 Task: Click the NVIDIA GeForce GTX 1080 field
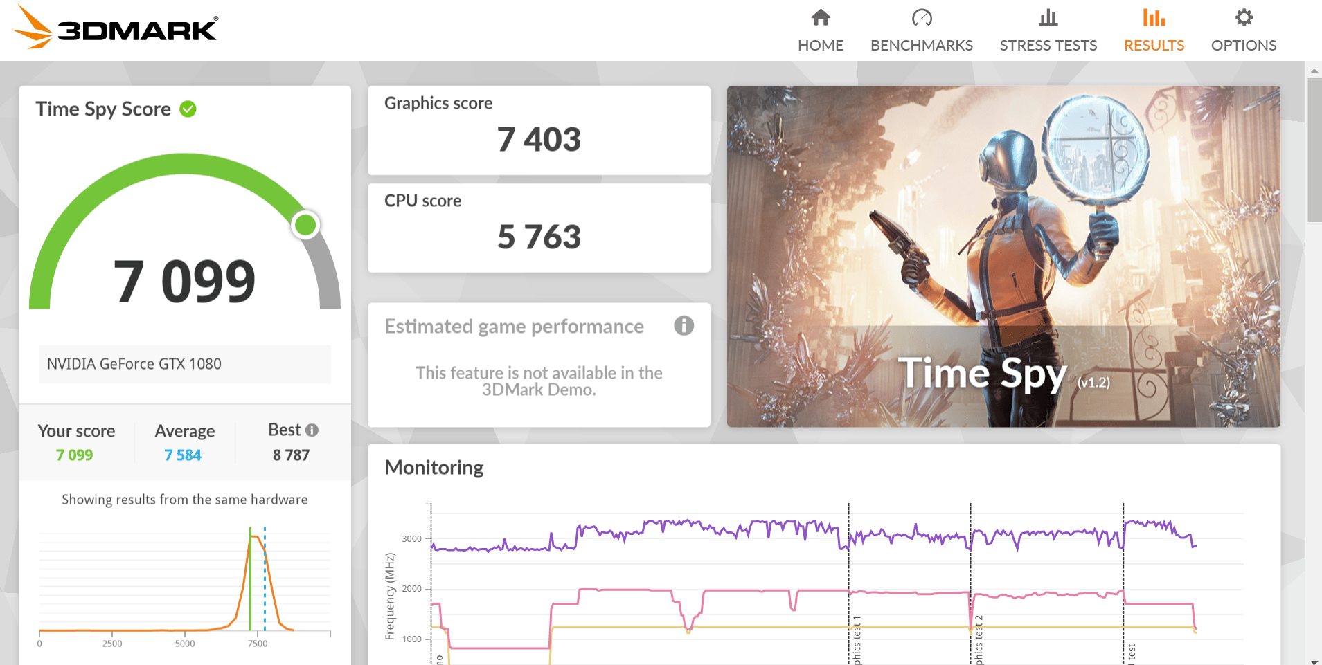185,364
